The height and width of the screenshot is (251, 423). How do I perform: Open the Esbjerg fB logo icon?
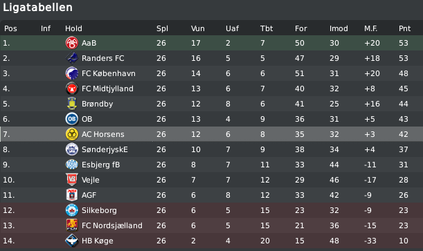point(72,165)
